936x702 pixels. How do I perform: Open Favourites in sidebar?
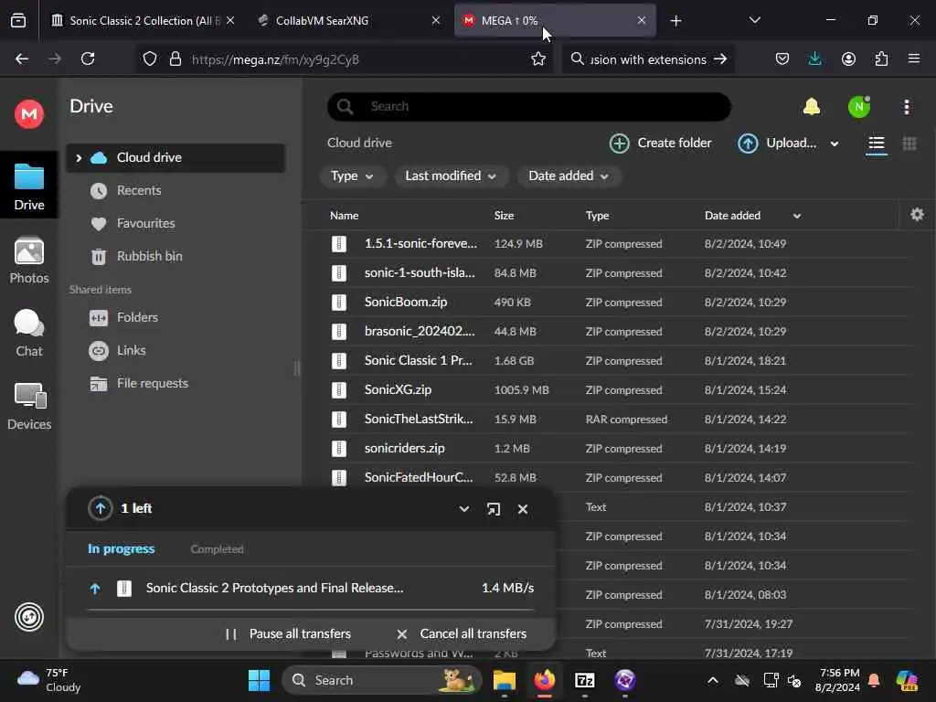click(145, 223)
